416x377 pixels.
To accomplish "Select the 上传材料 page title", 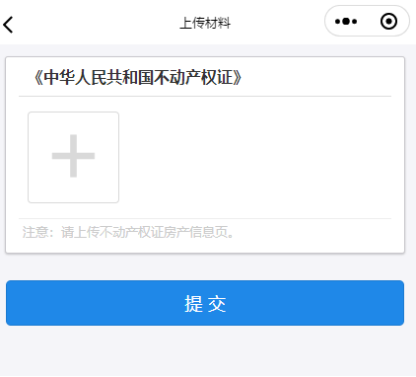I will pos(205,23).
